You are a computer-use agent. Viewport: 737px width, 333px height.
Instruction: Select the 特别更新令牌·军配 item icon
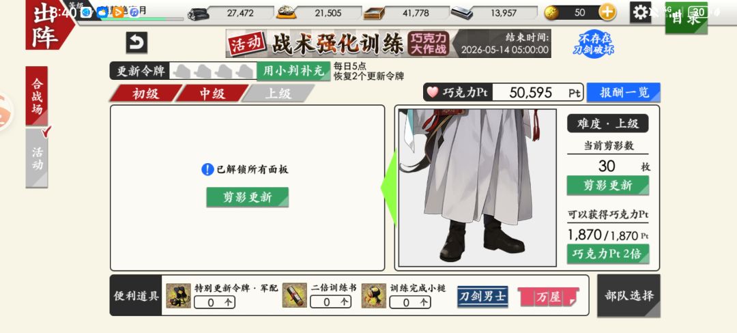(179, 296)
